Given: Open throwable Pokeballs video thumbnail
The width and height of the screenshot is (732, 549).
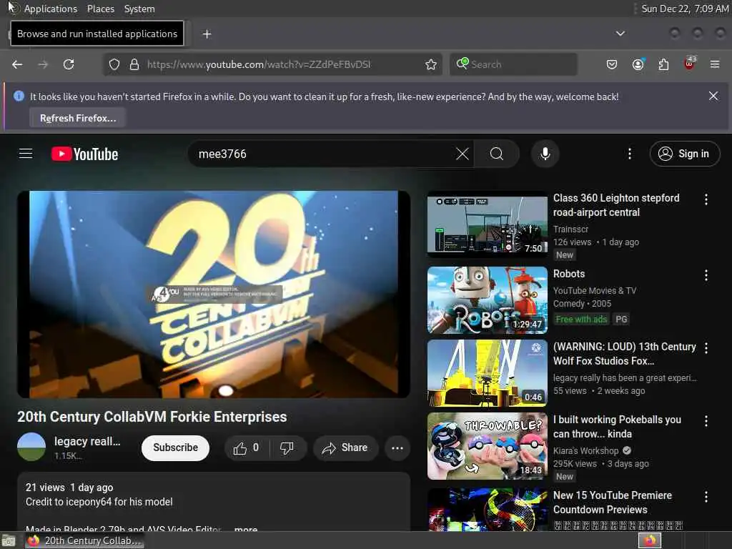Looking at the screenshot, I should pyautogui.click(x=488, y=446).
